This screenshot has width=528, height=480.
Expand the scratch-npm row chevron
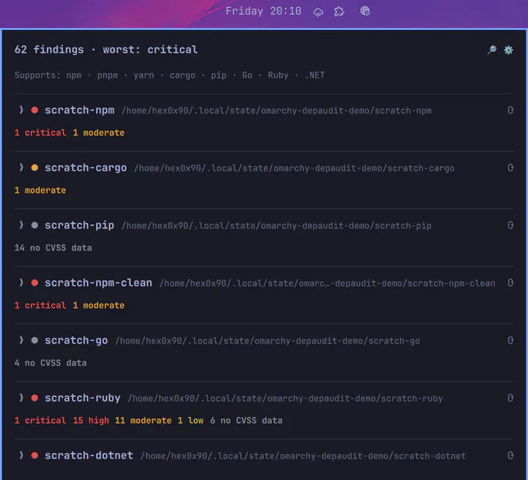tap(21, 110)
